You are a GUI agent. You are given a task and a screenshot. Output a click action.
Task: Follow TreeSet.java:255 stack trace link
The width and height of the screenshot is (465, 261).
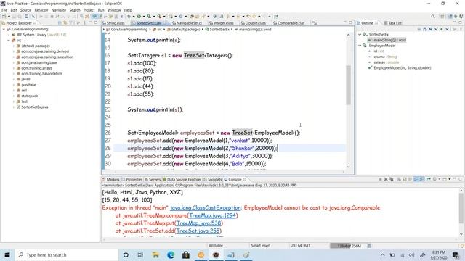(x=198, y=231)
